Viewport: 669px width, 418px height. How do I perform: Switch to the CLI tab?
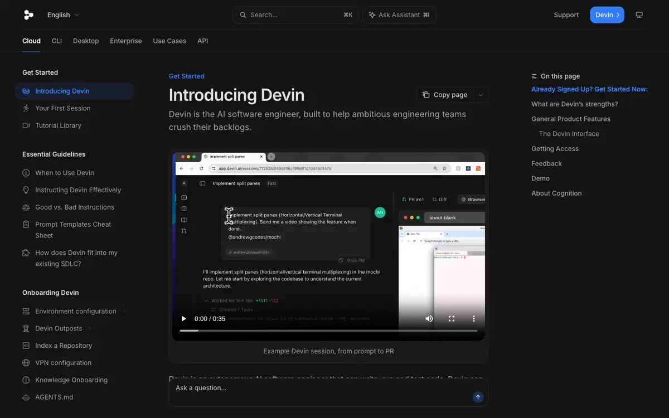57,41
